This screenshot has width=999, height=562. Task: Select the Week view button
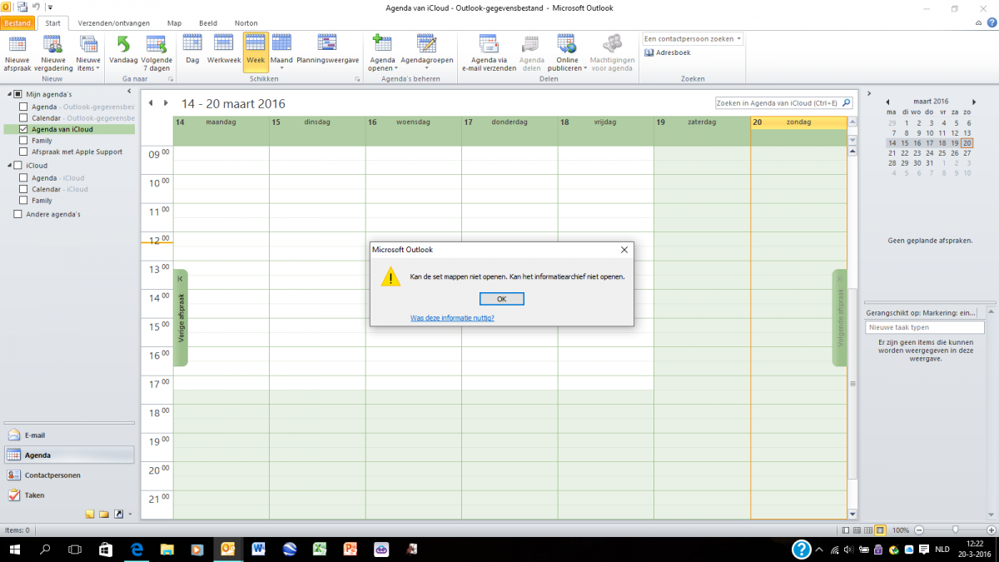256,53
